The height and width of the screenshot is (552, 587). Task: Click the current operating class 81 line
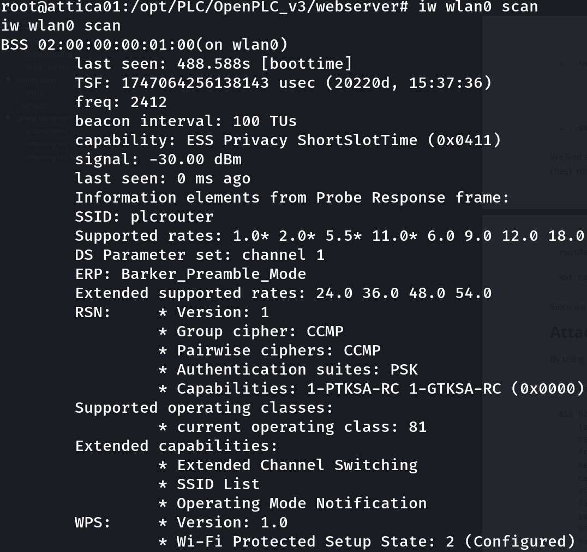pos(293,427)
